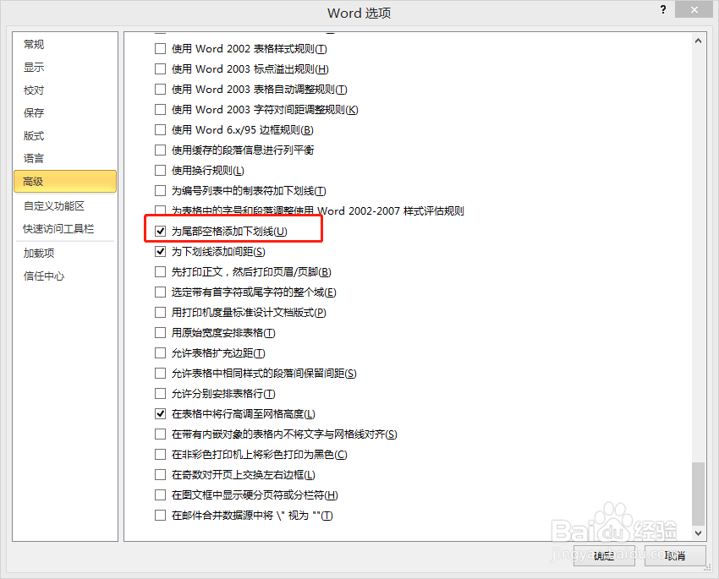Screen dimensions: 719x579
Task: Check 在带有内嵌对象的表格内不将文字与网格线对齐
Action: point(160,434)
